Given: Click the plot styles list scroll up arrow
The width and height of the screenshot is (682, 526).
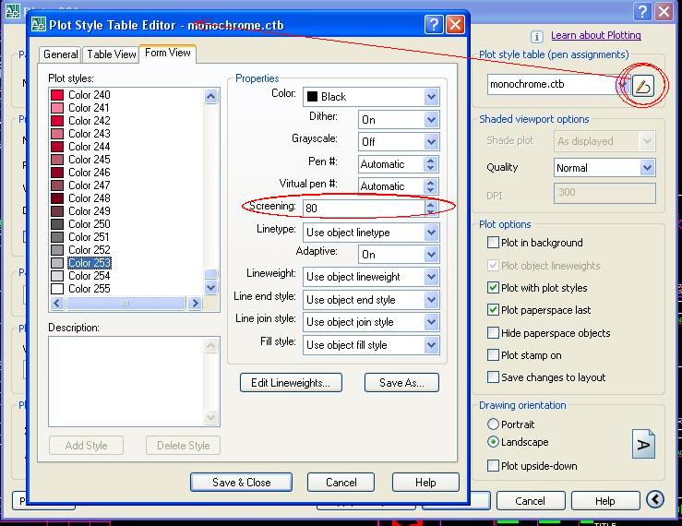Looking at the screenshot, I should point(211,96).
